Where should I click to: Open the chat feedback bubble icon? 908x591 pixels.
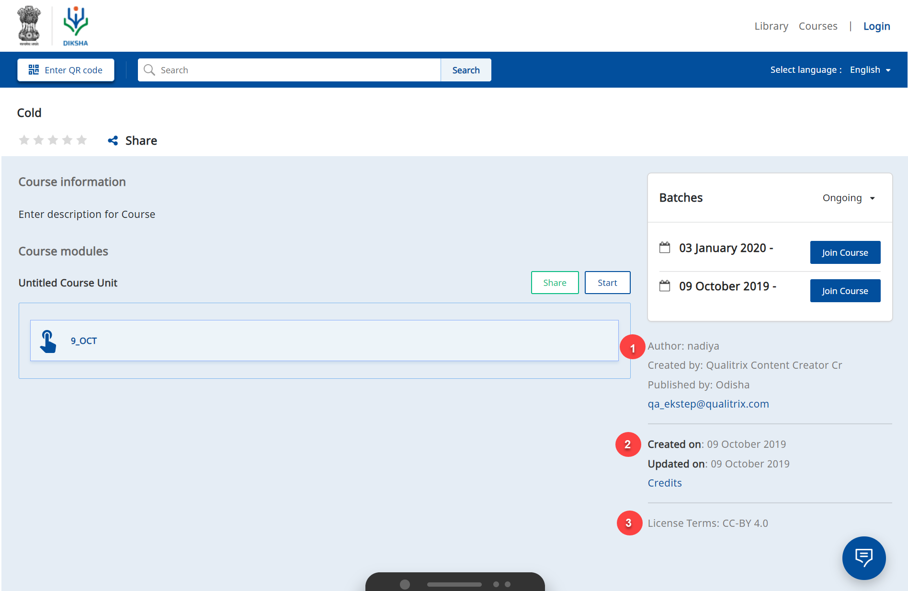864,558
